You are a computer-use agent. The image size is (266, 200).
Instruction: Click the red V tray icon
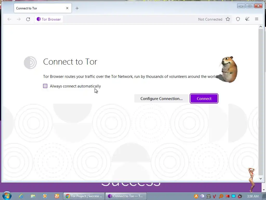pyautogui.click(x=215, y=196)
